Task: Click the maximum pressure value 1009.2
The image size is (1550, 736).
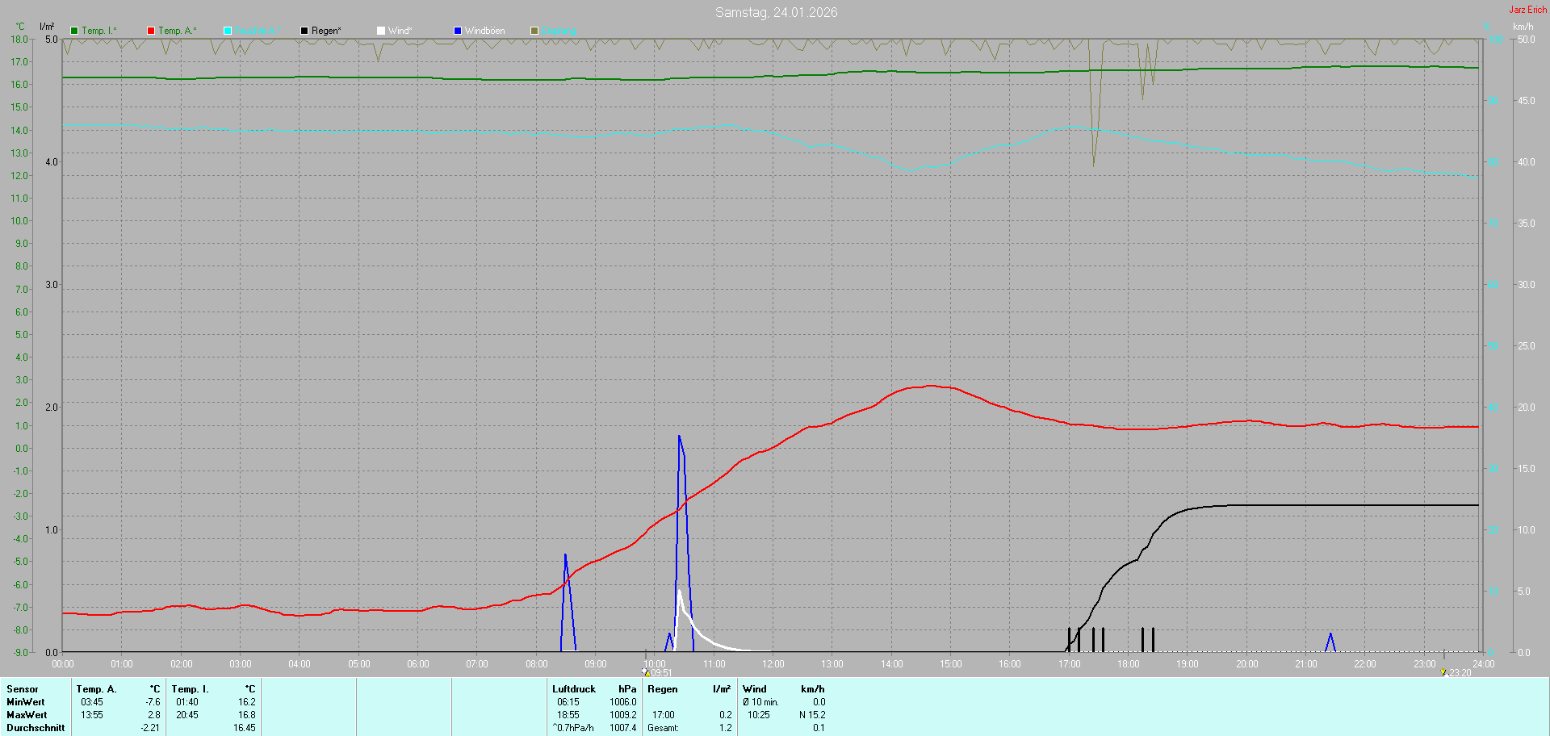Action: [x=623, y=715]
